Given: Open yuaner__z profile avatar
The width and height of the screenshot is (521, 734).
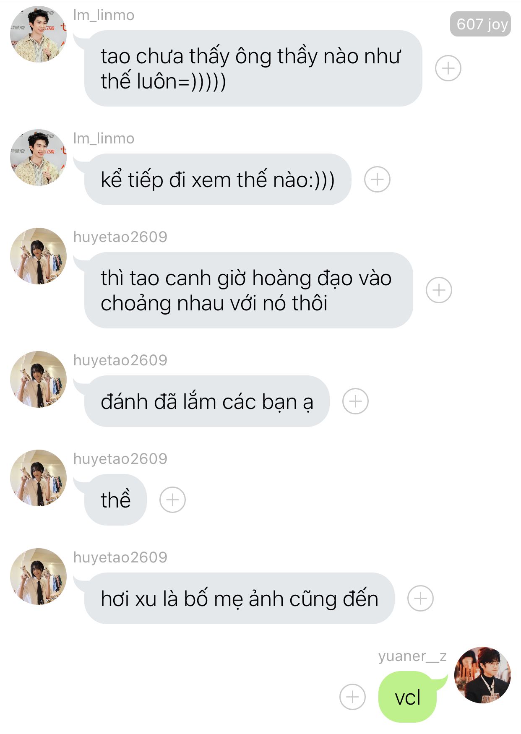Looking at the screenshot, I should pyautogui.click(x=482, y=674).
